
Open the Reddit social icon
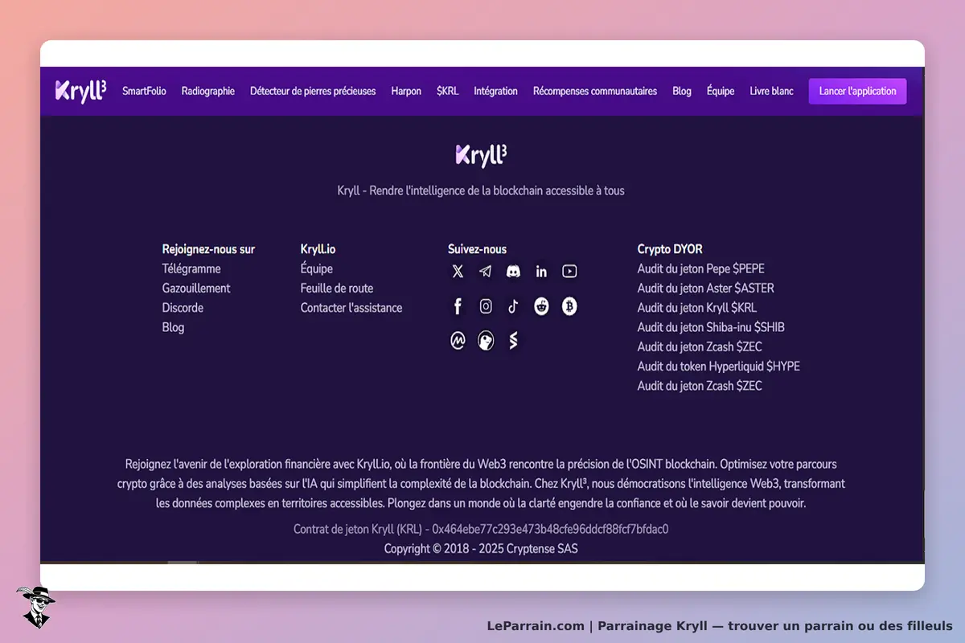[541, 306]
